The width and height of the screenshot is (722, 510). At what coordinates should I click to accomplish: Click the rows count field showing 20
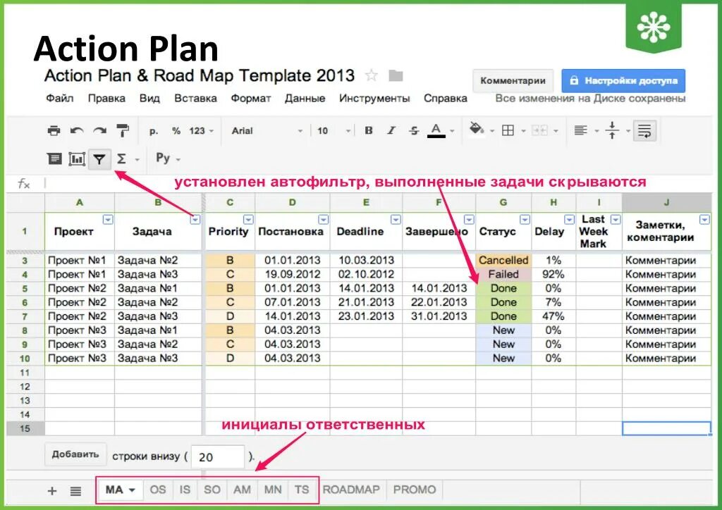tap(217, 457)
